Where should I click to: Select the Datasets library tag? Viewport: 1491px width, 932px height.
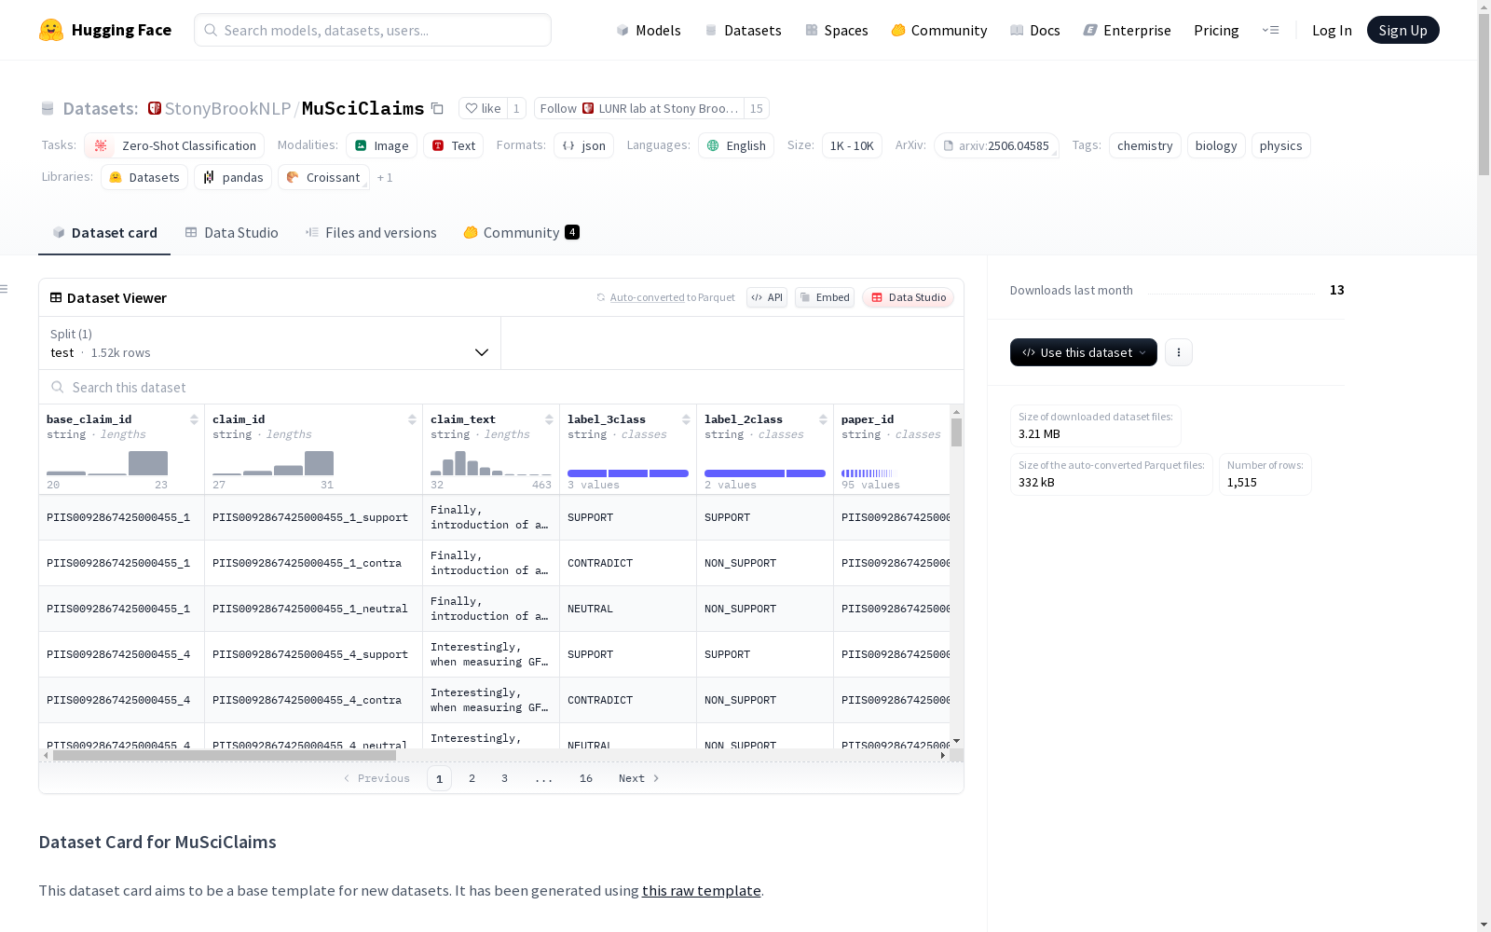(x=144, y=177)
